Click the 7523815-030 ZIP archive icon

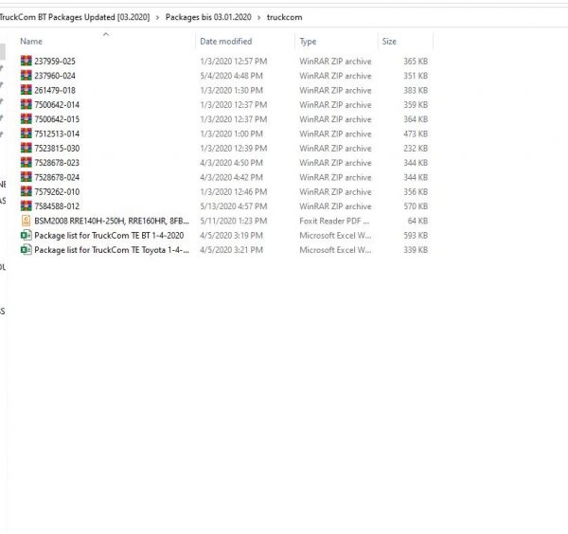27,148
